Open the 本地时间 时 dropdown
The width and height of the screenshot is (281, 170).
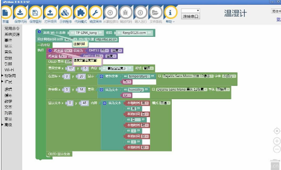[145, 125]
